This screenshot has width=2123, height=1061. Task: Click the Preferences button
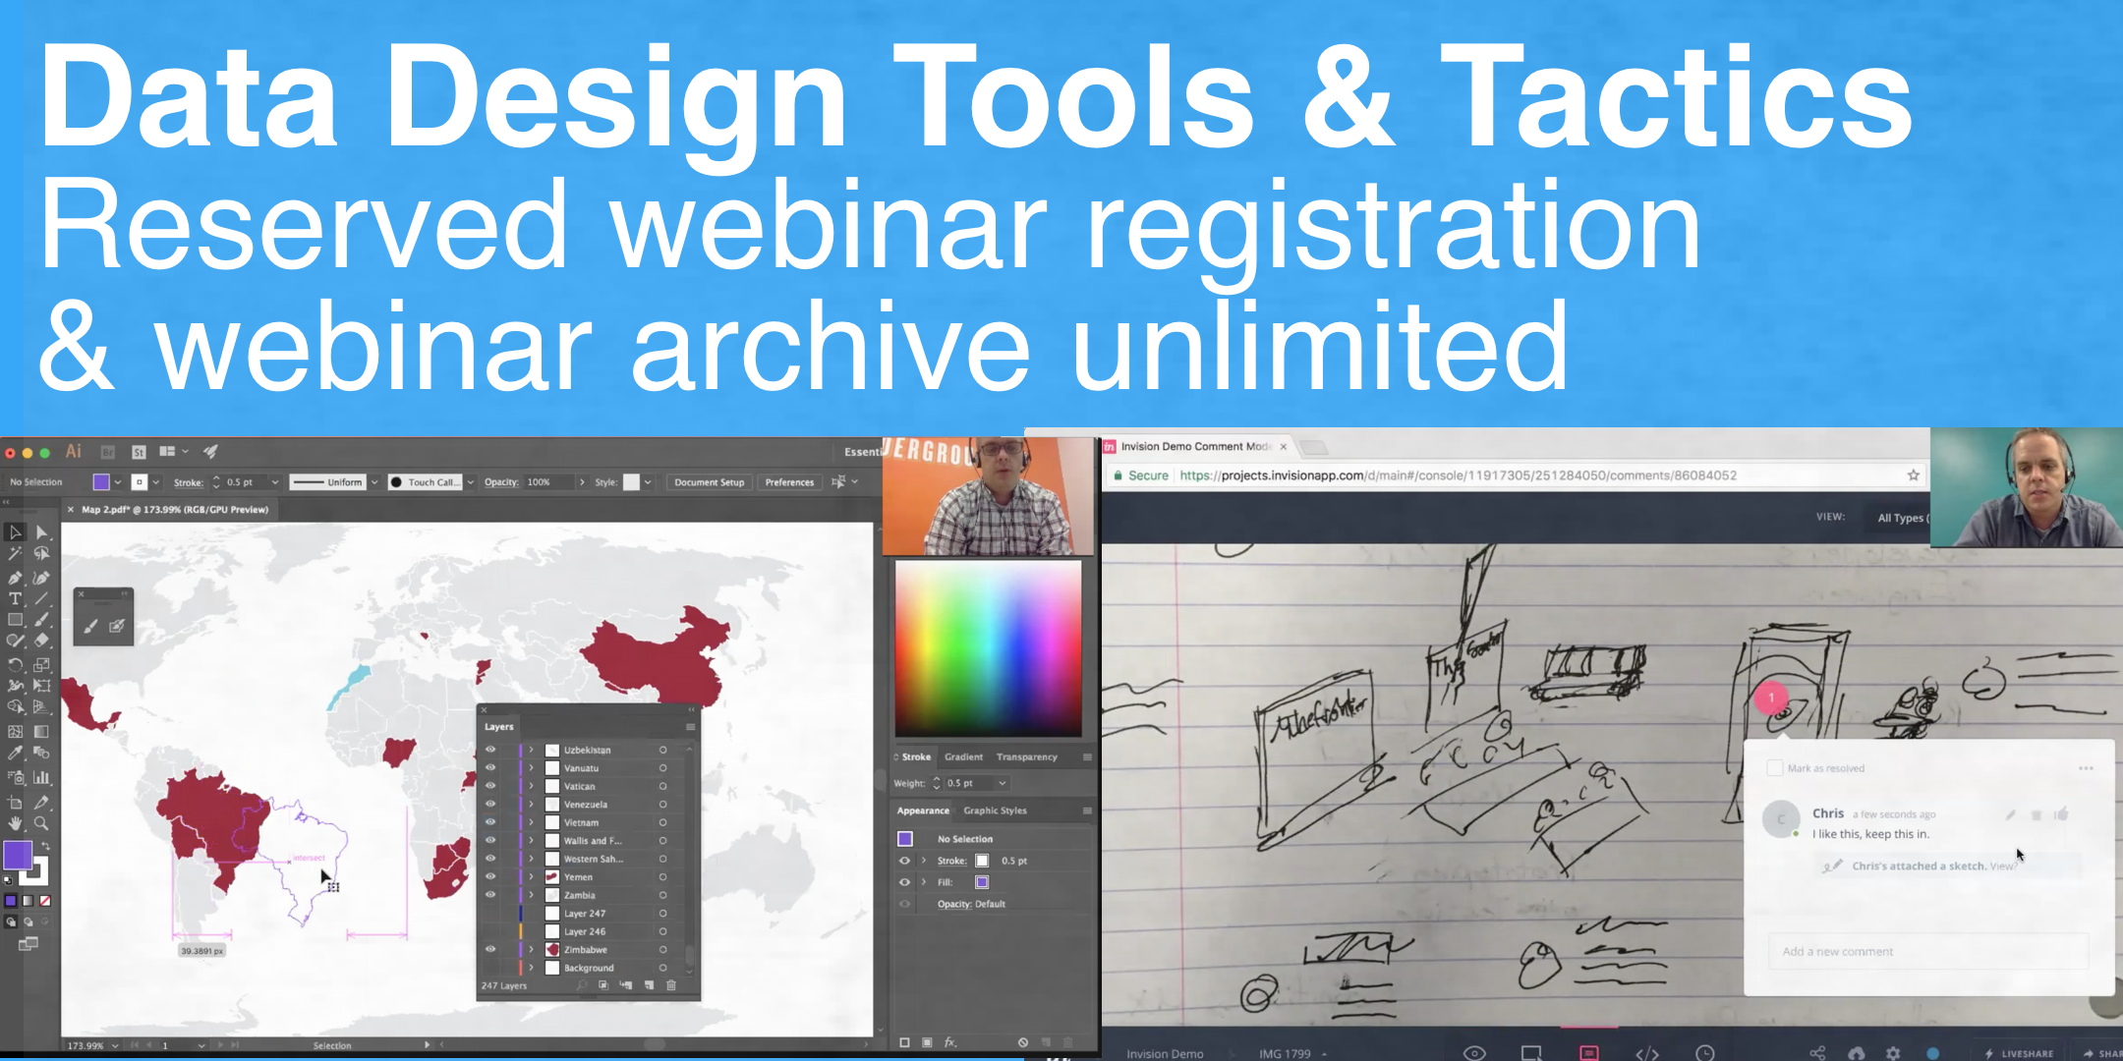[789, 482]
